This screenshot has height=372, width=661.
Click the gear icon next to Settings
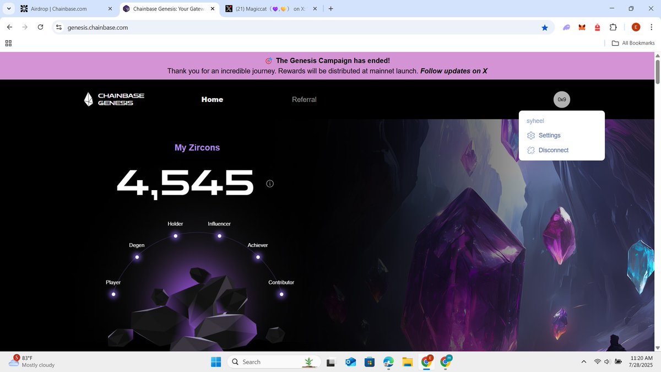click(x=531, y=136)
